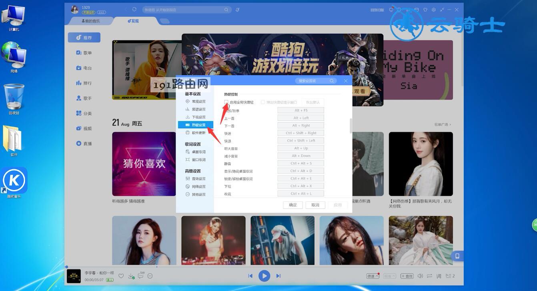Toggle the loop playback mode icon

[x=429, y=276]
